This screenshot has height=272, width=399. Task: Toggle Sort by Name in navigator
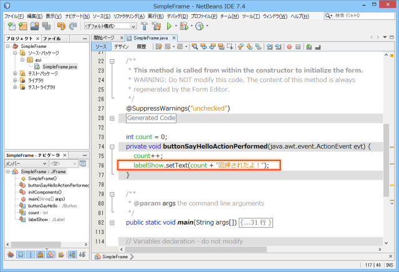(72, 254)
